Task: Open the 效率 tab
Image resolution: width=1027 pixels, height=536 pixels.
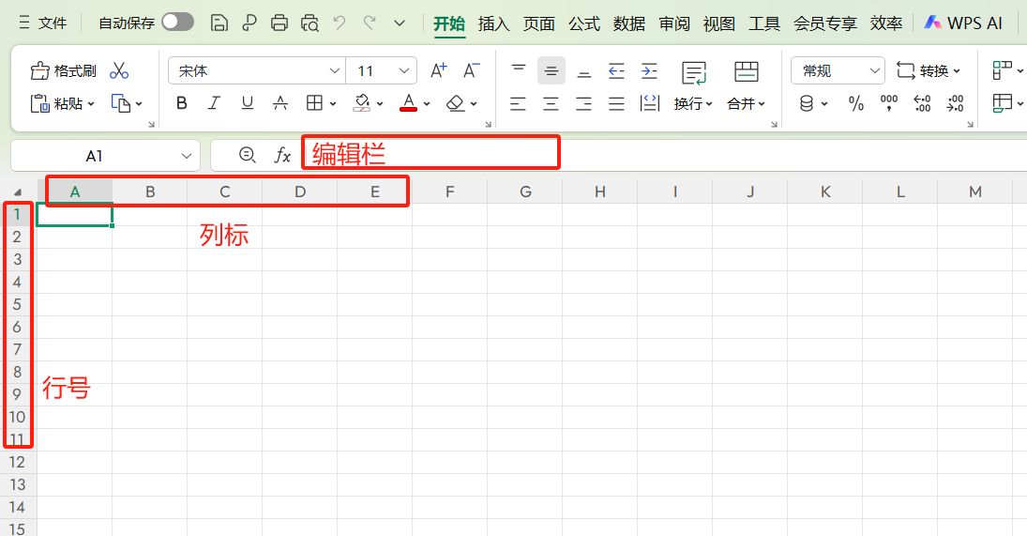Action: tap(886, 24)
